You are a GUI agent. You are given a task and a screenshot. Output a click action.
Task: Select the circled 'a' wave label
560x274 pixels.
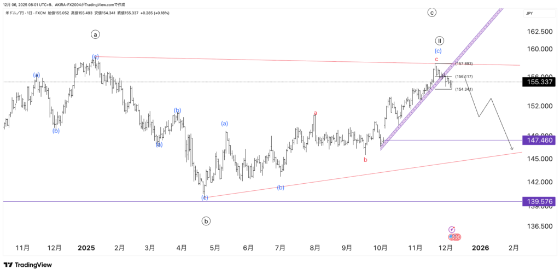pyautogui.click(x=95, y=34)
